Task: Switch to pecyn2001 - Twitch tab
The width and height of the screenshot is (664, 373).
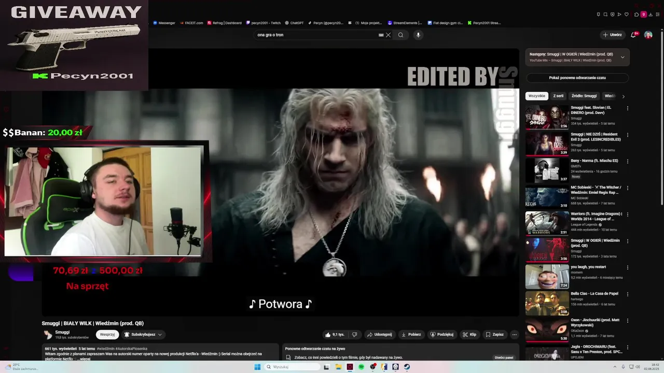Action: 264,23
